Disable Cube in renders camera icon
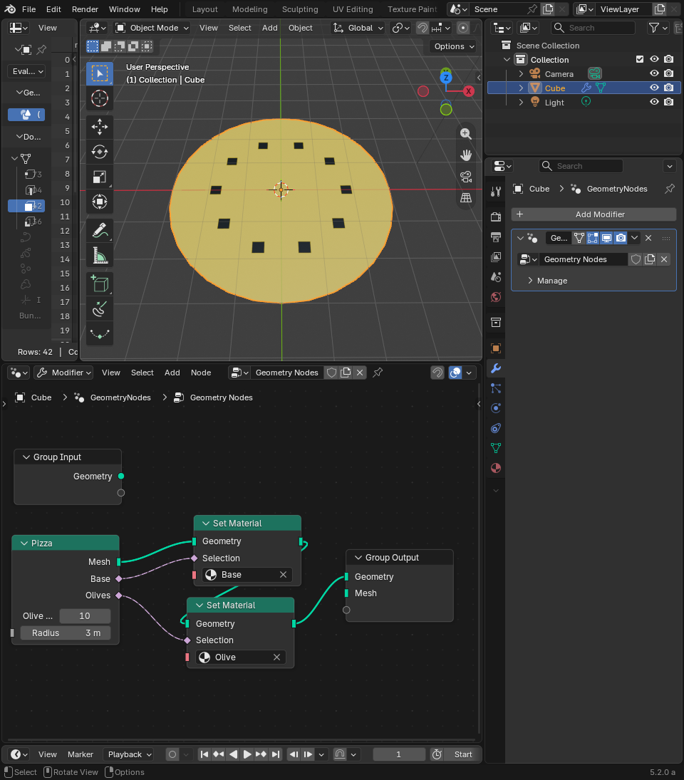The image size is (684, 780). click(x=669, y=88)
